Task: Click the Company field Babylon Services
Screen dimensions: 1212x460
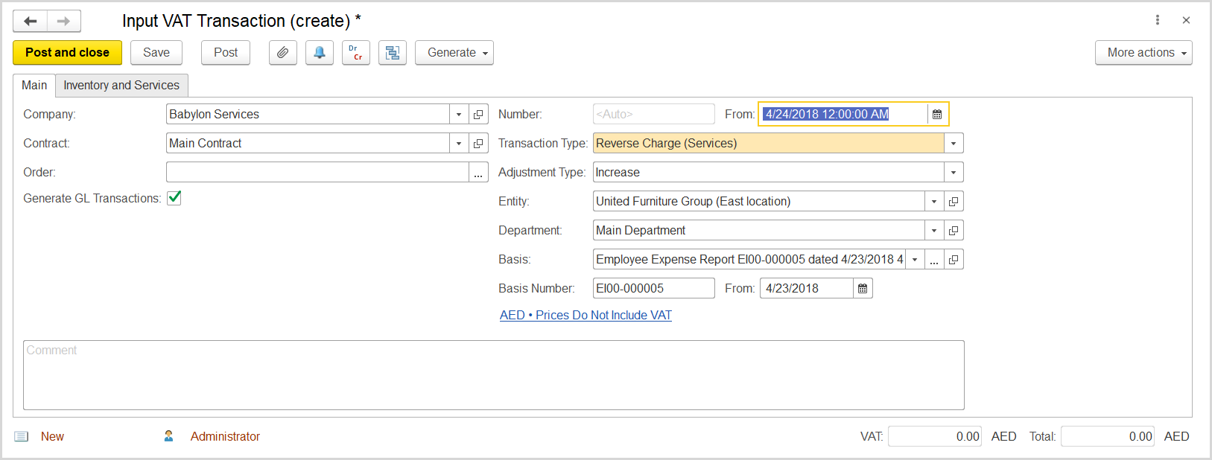Action: (308, 114)
